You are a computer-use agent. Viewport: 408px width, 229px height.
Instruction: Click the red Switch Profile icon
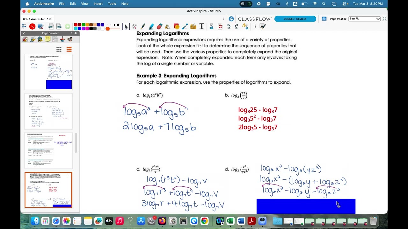click(32, 27)
